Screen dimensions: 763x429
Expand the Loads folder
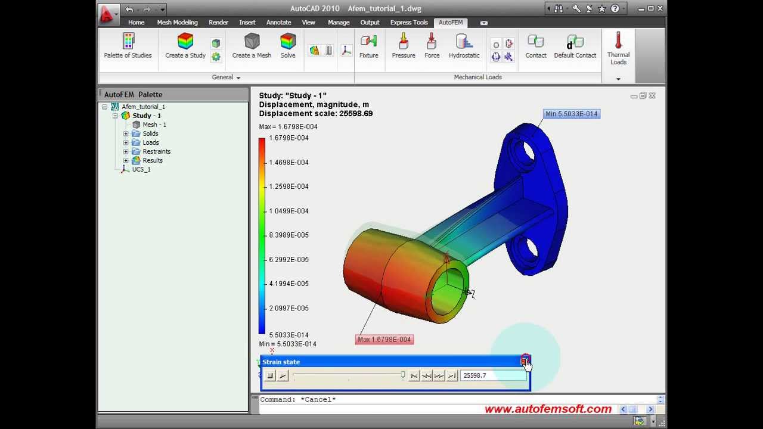tap(126, 142)
